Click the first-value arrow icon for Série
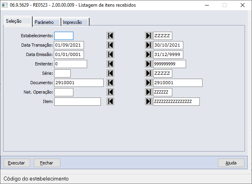This screenshot has height=184, width=252. pos(110,73)
